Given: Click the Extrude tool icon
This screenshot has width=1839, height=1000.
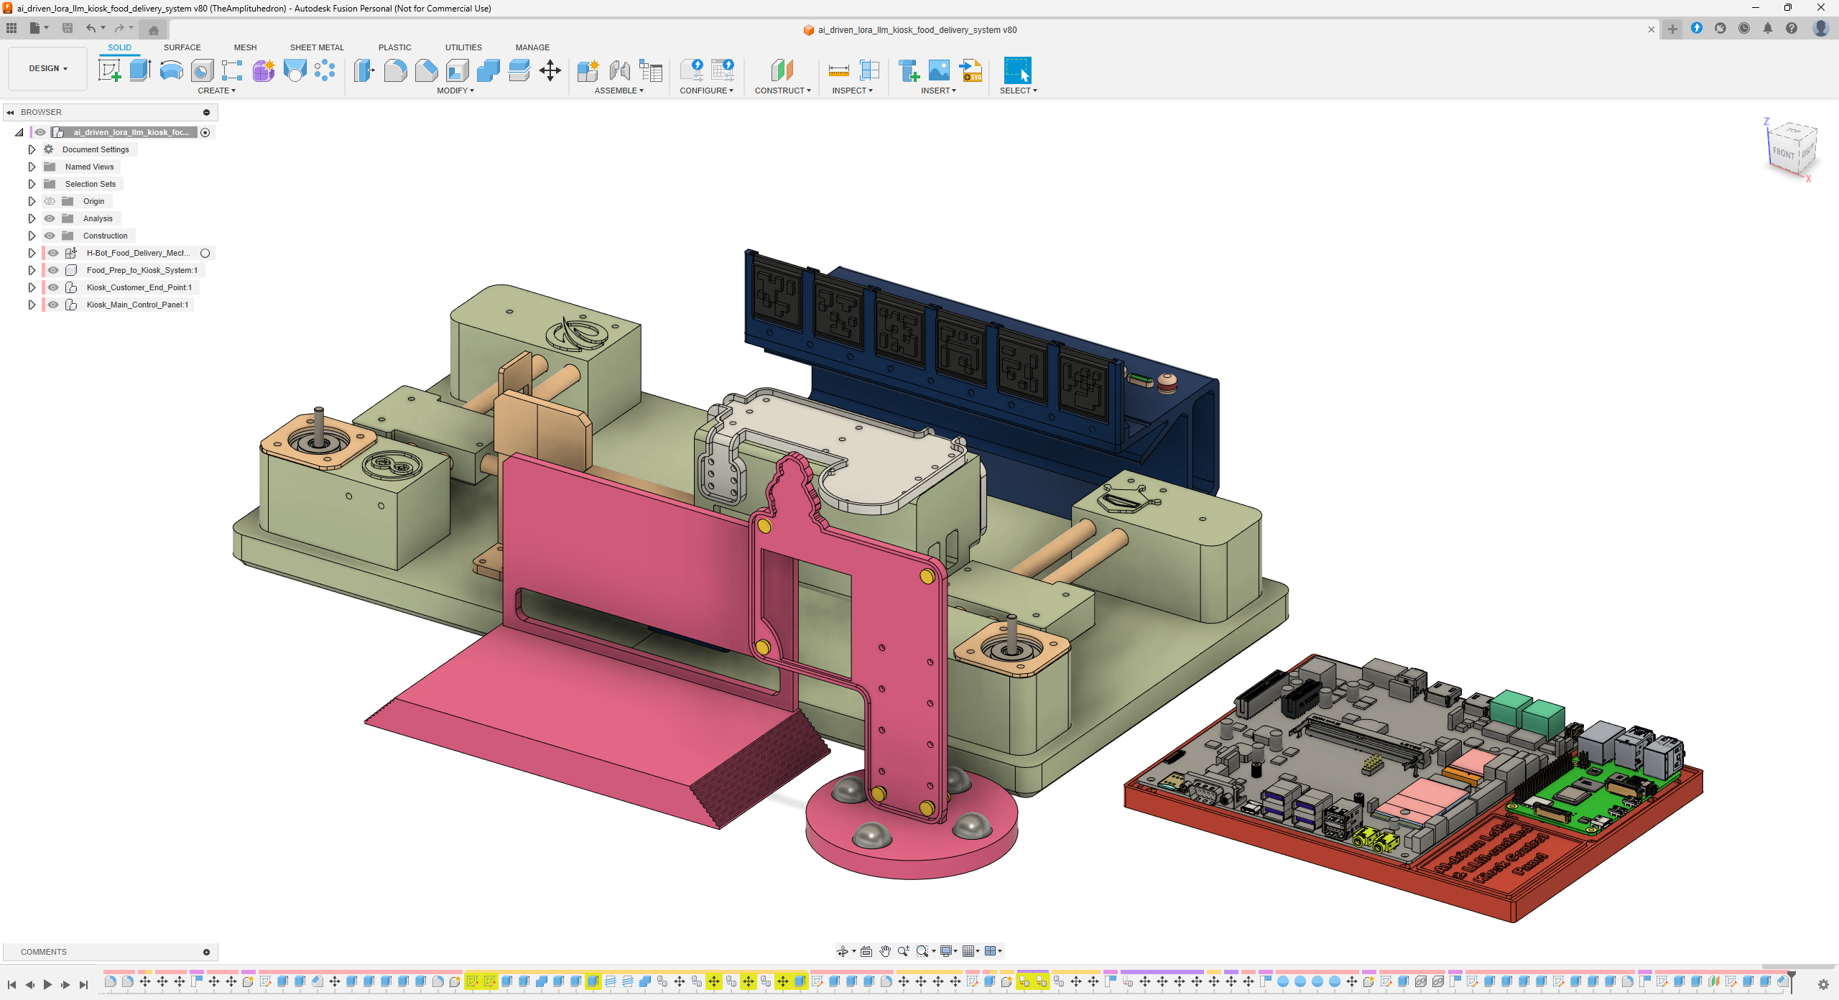Looking at the screenshot, I should (140, 70).
